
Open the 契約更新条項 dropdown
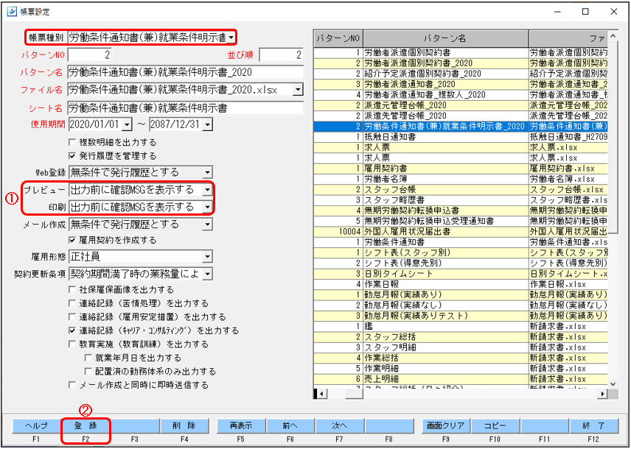coord(207,274)
